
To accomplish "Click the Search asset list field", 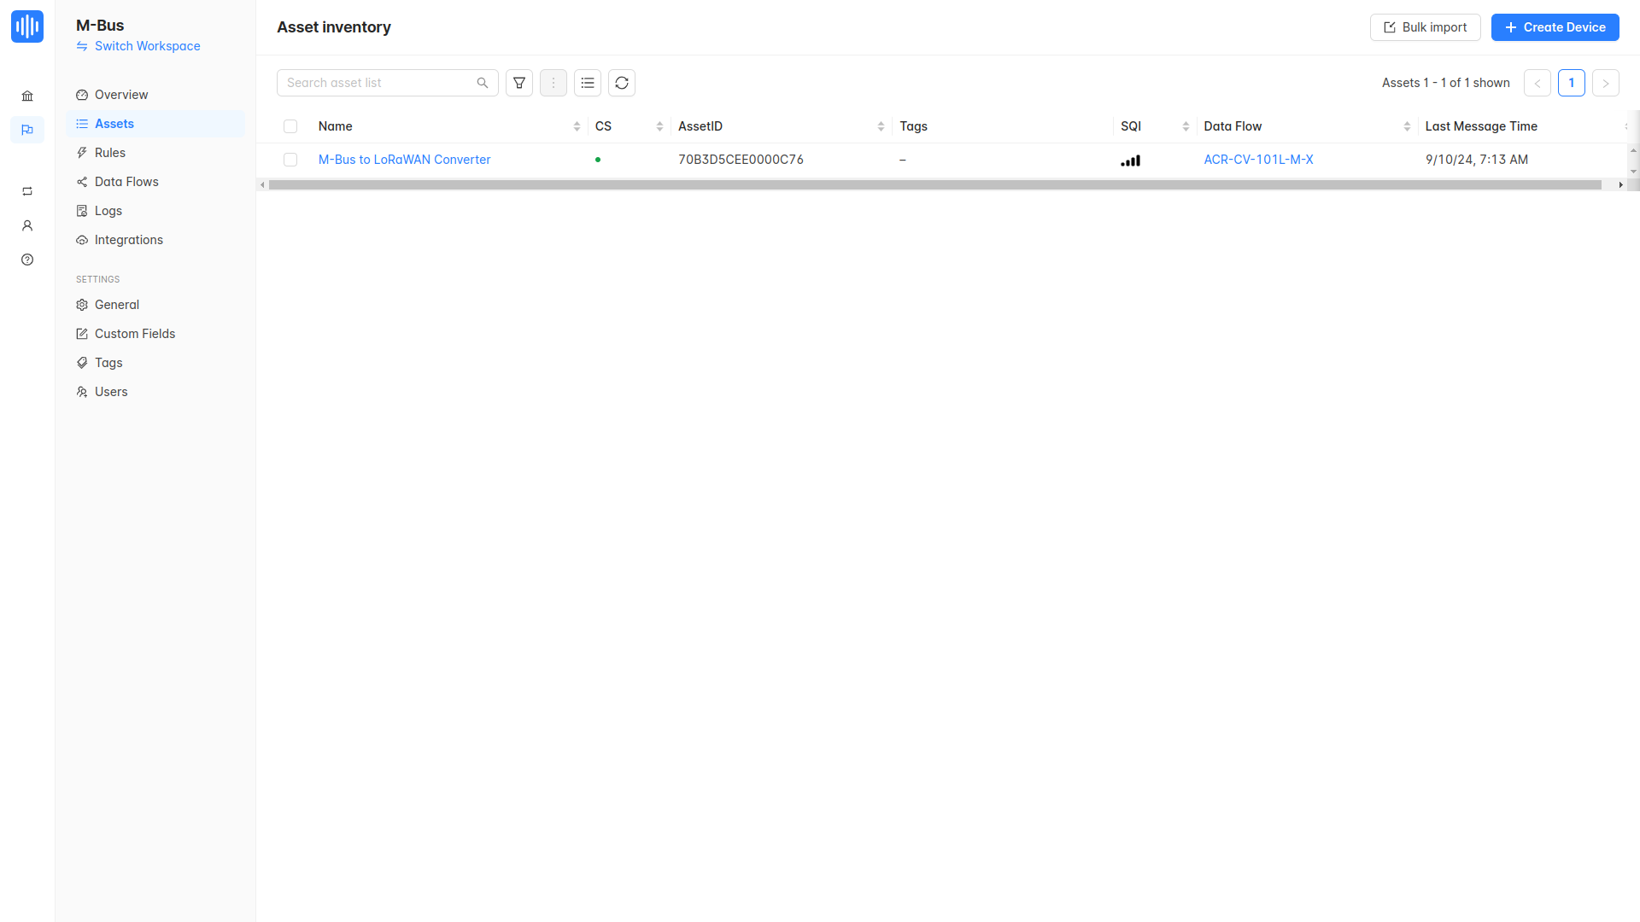I will pos(376,83).
